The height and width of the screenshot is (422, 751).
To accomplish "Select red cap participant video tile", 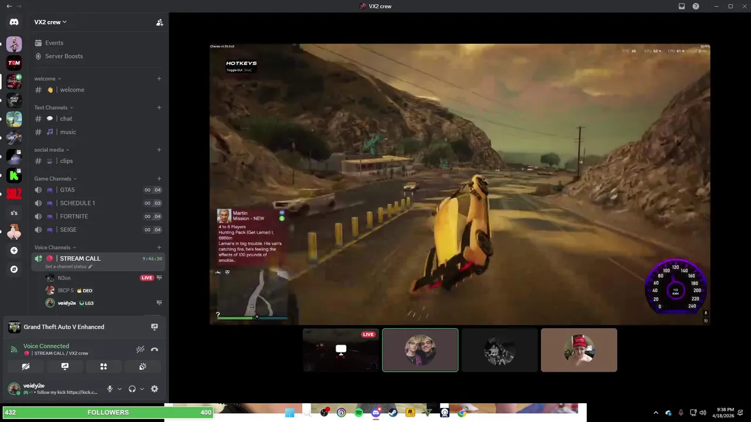I will 579,350.
